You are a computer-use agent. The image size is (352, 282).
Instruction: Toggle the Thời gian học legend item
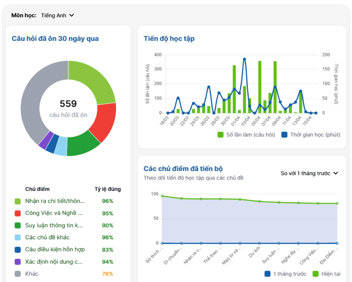point(311,135)
